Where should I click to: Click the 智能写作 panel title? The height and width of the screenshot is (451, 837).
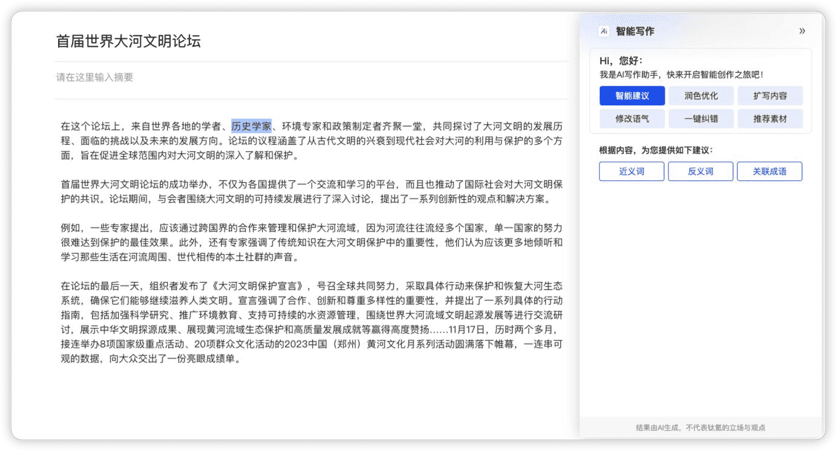(635, 31)
